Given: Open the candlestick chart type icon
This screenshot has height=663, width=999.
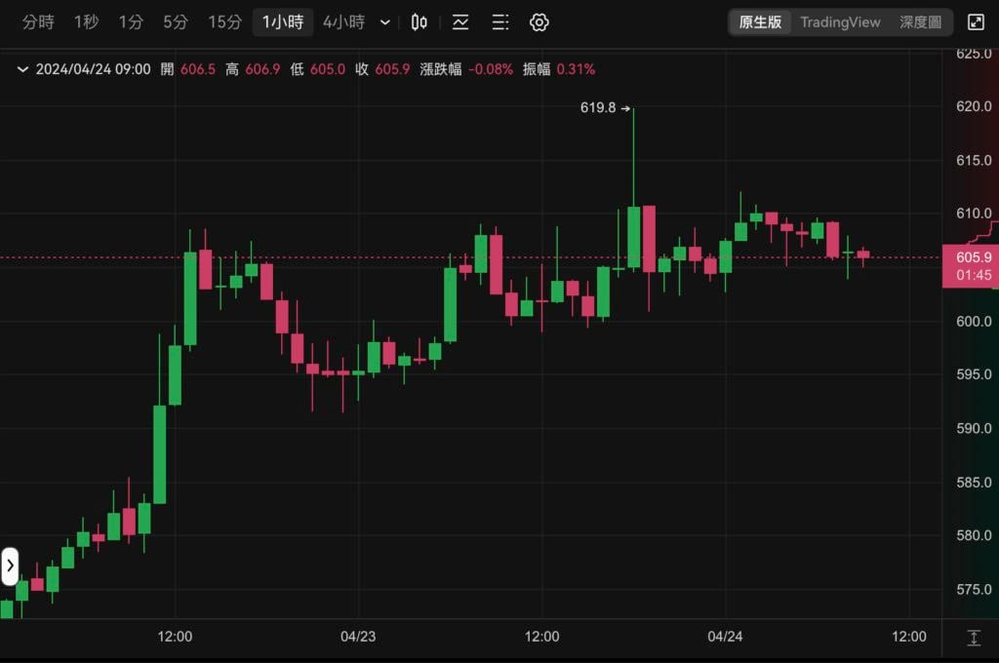Looking at the screenshot, I should [x=419, y=22].
